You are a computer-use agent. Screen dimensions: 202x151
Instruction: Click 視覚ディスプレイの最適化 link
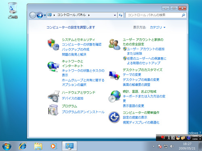pos(141,122)
